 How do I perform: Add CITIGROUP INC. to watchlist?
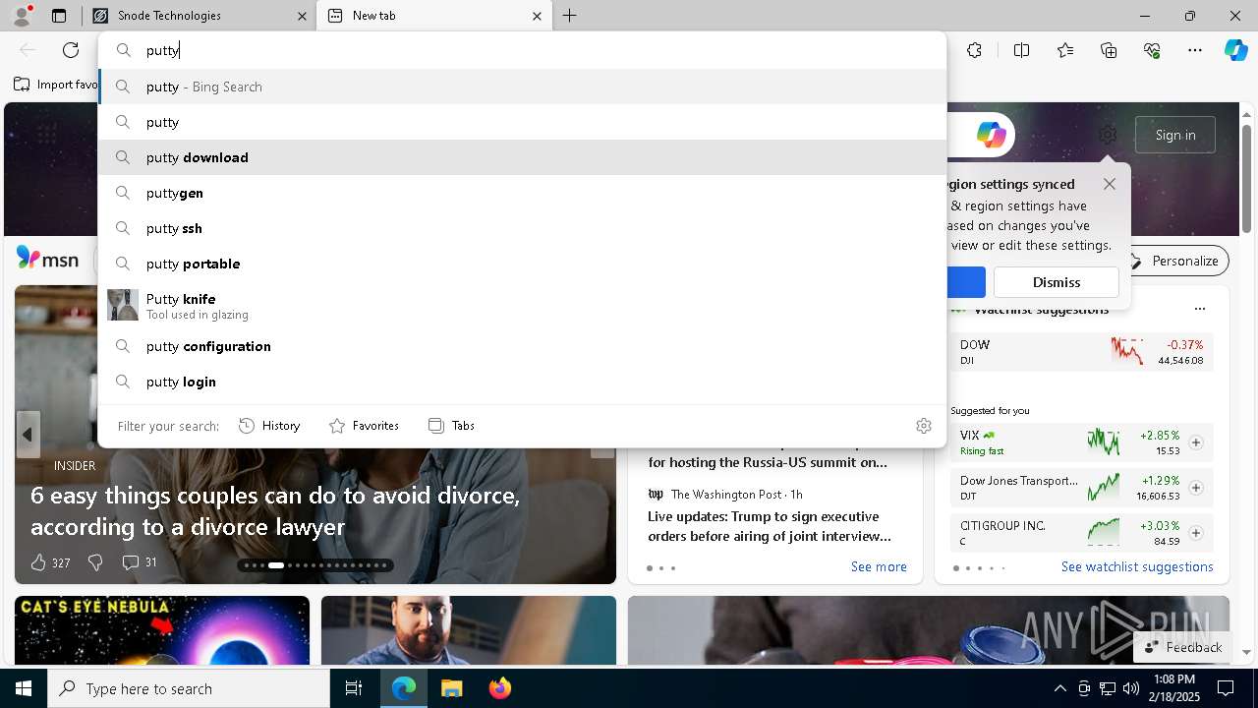click(x=1196, y=533)
